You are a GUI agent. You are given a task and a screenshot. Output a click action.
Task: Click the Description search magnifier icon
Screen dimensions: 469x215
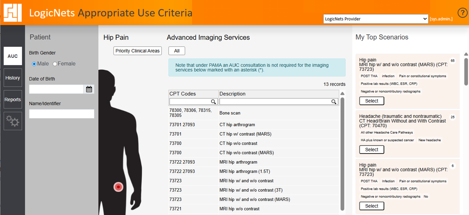[333, 102]
